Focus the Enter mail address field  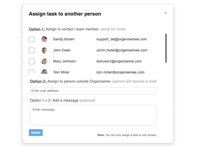click(x=93, y=91)
